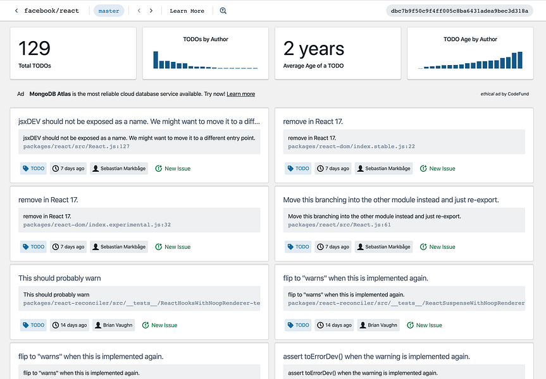Screen dimensions: 546x379
Task: Click 7 days ago on the index.stable.js card
Action: pyautogui.click(x=333, y=169)
